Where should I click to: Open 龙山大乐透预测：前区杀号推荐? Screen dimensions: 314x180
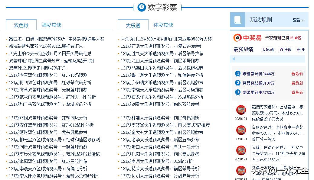click(x=160, y=61)
